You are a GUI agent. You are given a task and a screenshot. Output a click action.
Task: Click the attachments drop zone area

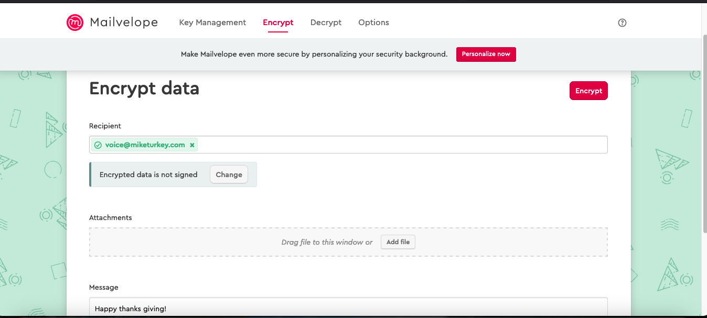(348, 242)
